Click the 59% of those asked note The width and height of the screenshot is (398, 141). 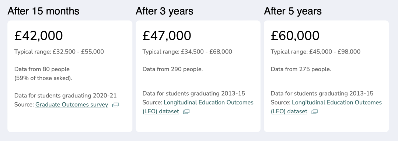43,78
